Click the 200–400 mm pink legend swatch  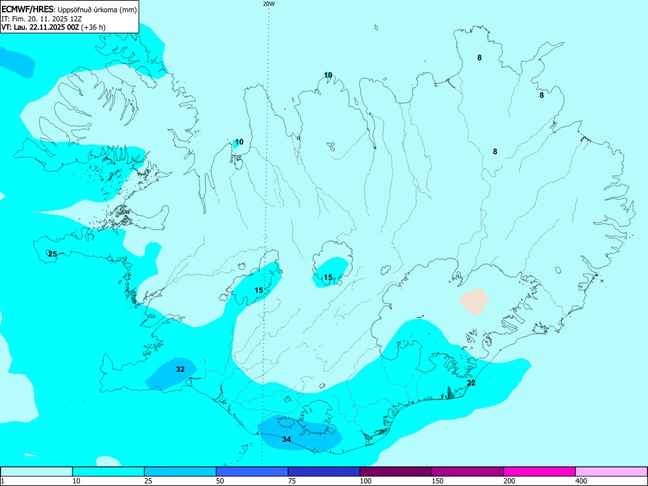pos(540,472)
